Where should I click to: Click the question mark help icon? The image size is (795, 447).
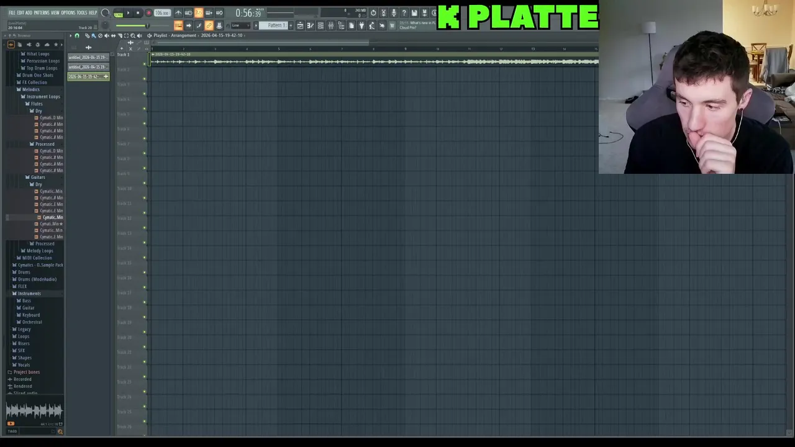tap(404, 12)
